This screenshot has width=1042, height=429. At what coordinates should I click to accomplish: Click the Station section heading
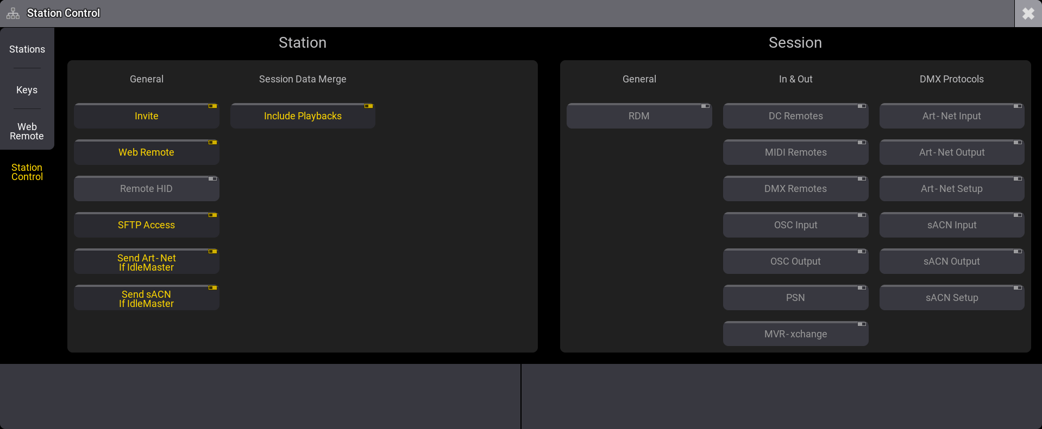point(303,43)
